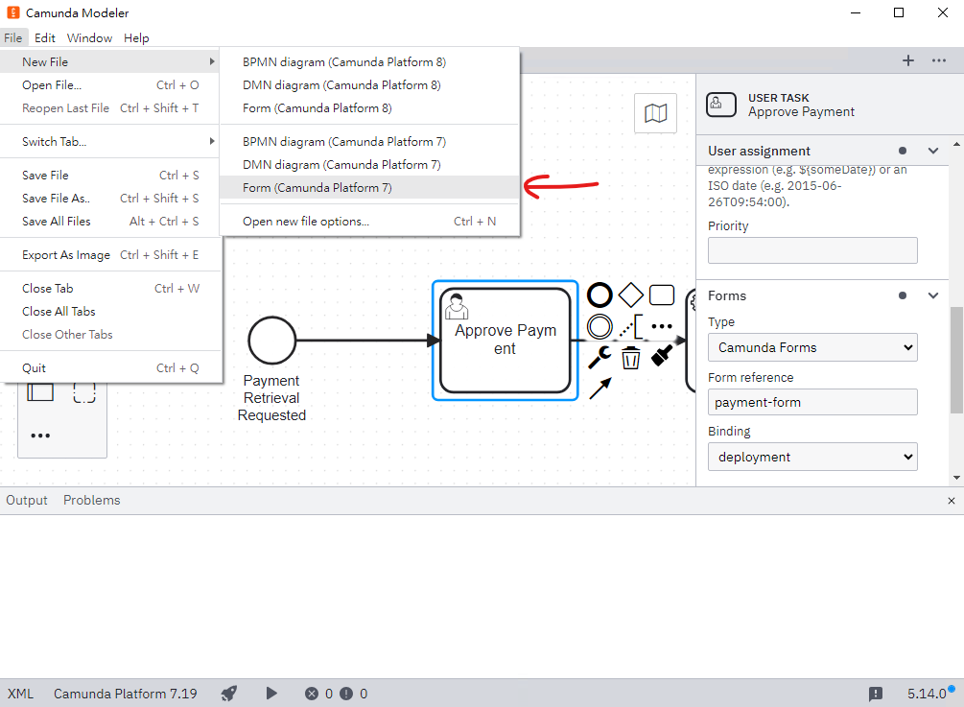Viewport: 964px width, 707px height.
Task: Select Export As Image entry
Action: (110, 254)
